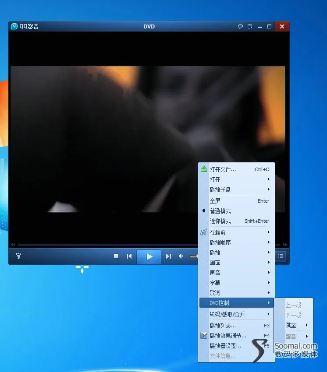The image size is (327, 372).
Task: Maximize the QQ影音 window
Action: (x=269, y=27)
